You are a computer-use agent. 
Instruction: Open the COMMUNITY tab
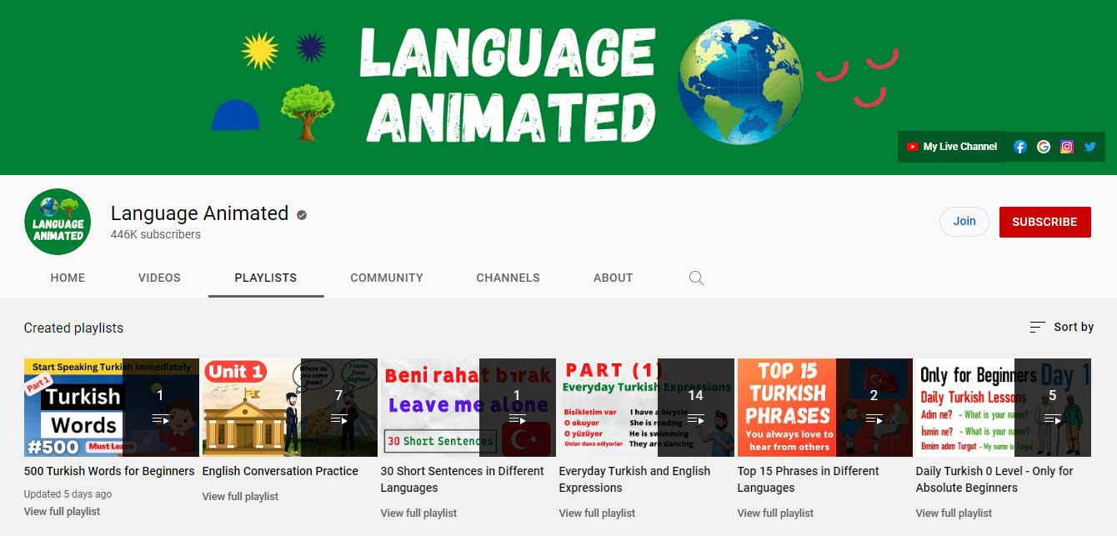click(387, 278)
